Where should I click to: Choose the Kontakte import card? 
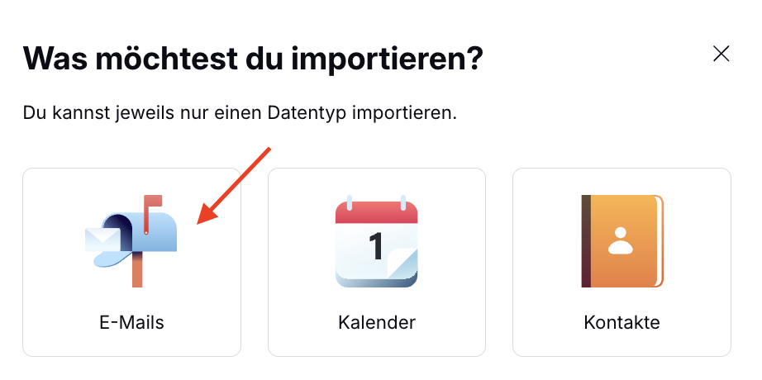tap(622, 262)
